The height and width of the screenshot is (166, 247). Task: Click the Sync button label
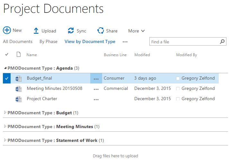click(82, 31)
